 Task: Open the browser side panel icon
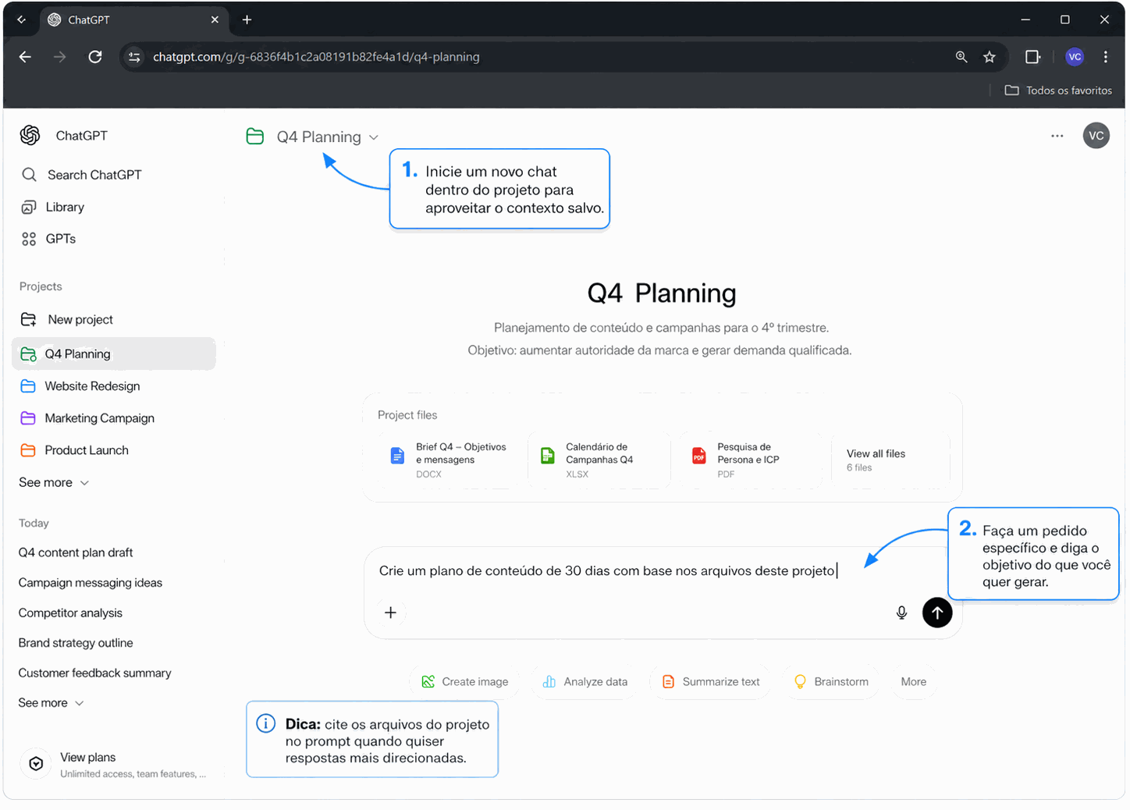[1032, 57]
